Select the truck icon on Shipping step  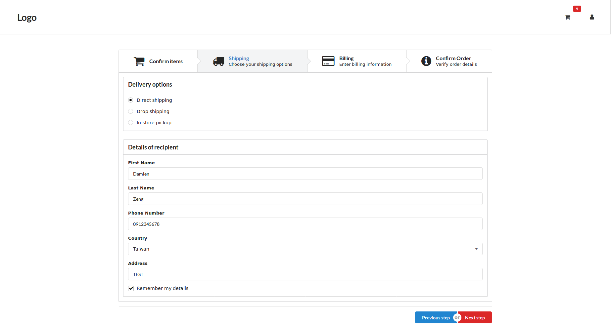[218, 61]
